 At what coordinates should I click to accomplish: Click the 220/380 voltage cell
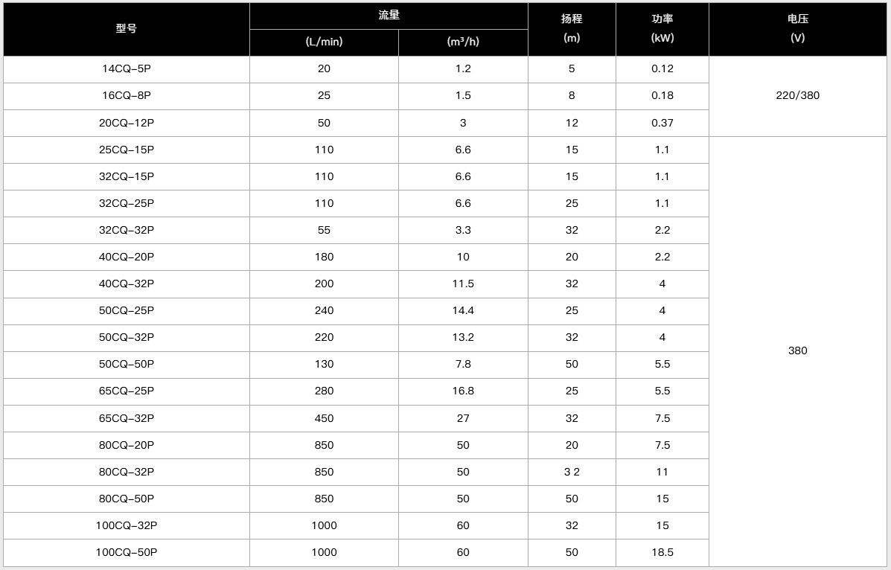797,96
